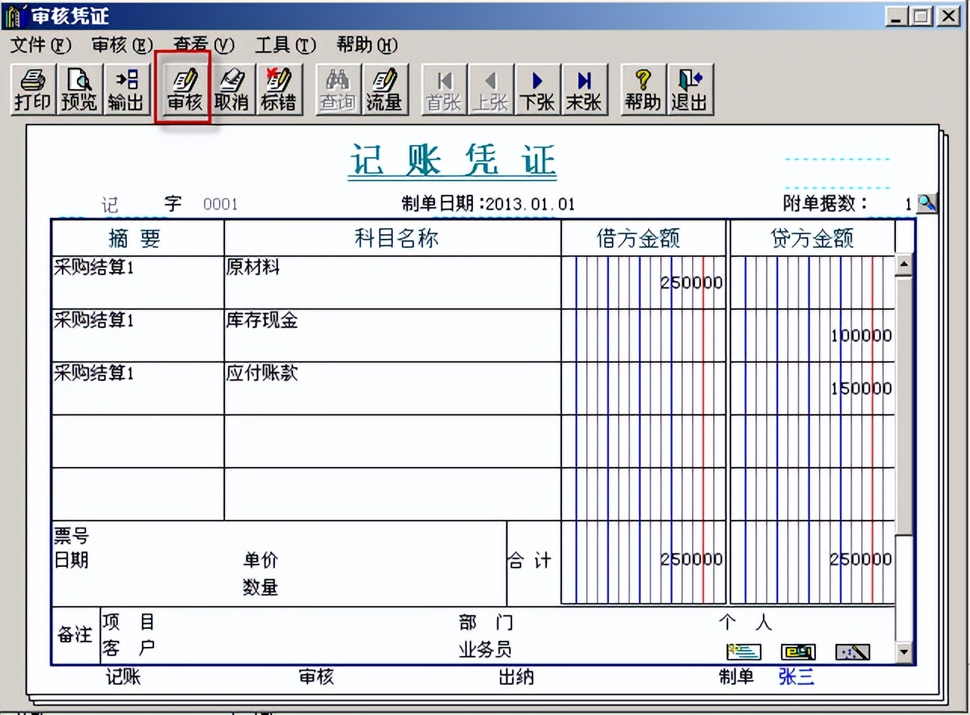970x715 pixels.
Task: Click the 退出 (exit) door icon
Action: (x=690, y=88)
